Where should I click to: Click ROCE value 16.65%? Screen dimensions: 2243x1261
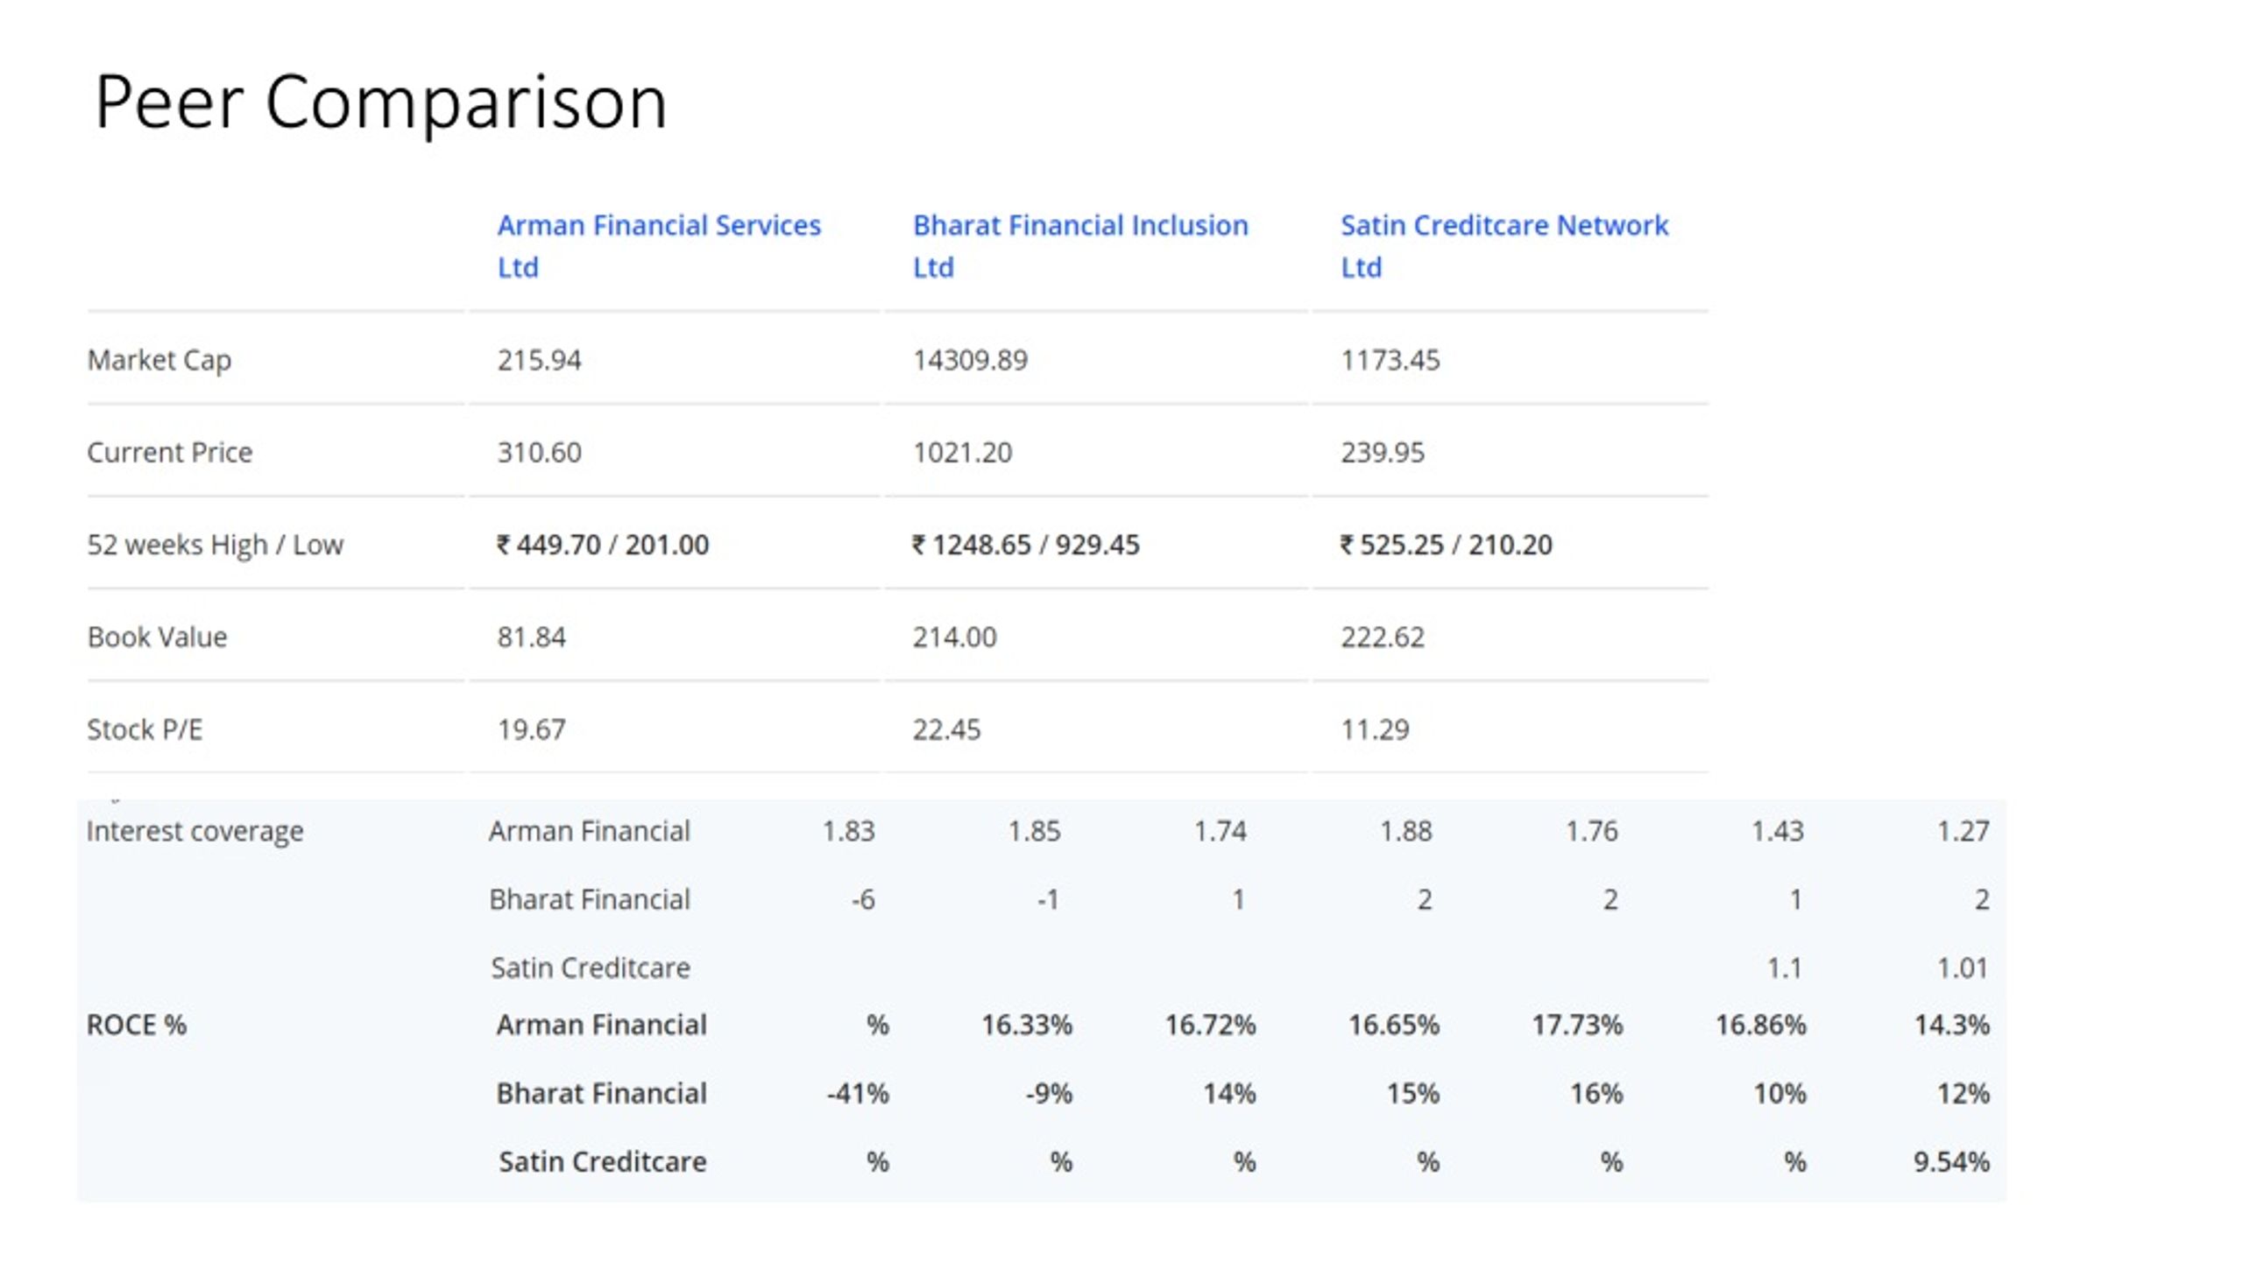[x=1393, y=1025]
